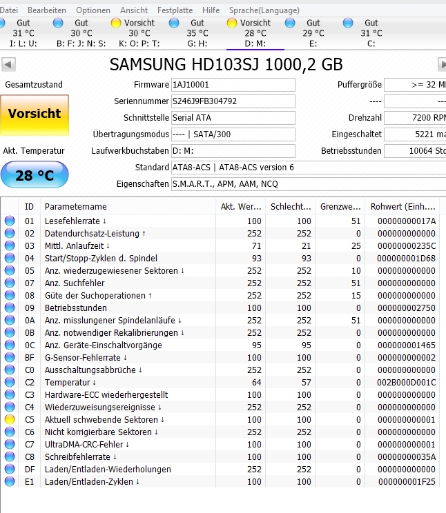Click status icon of Mittl. Anlaufzeit row
This screenshot has width=446, height=513.
pyautogui.click(x=10, y=245)
